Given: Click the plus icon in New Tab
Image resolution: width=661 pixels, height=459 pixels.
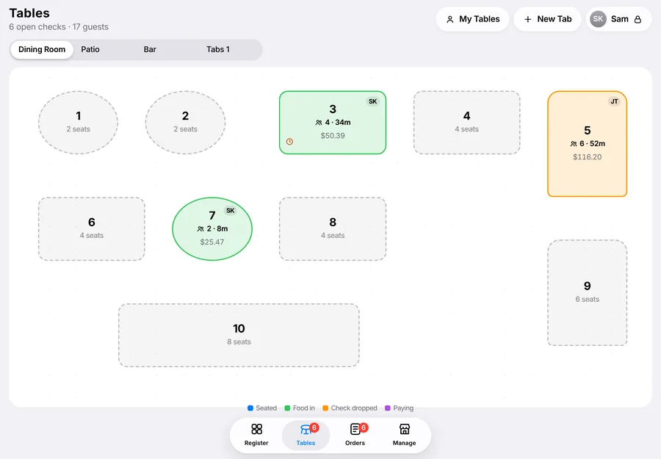Looking at the screenshot, I should pos(528,19).
